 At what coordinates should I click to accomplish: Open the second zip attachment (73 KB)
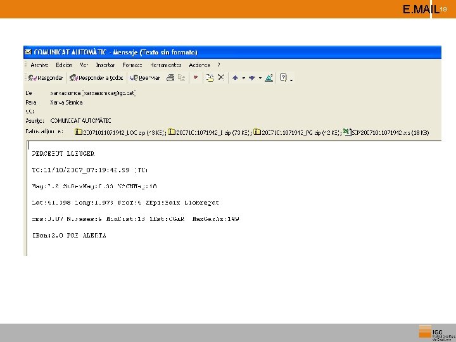click(x=210, y=132)
